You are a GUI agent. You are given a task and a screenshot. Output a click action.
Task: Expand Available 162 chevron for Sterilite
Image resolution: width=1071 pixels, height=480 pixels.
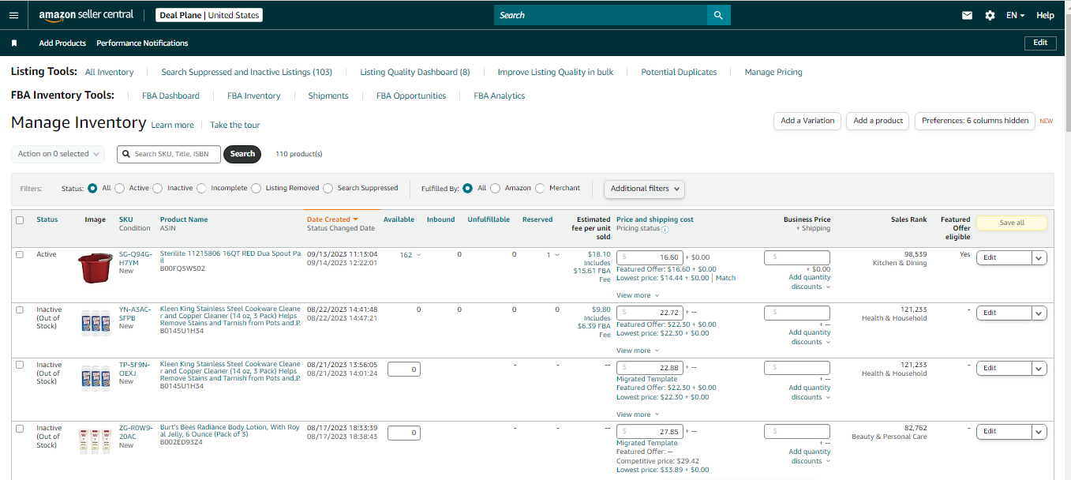pos(418,255)
